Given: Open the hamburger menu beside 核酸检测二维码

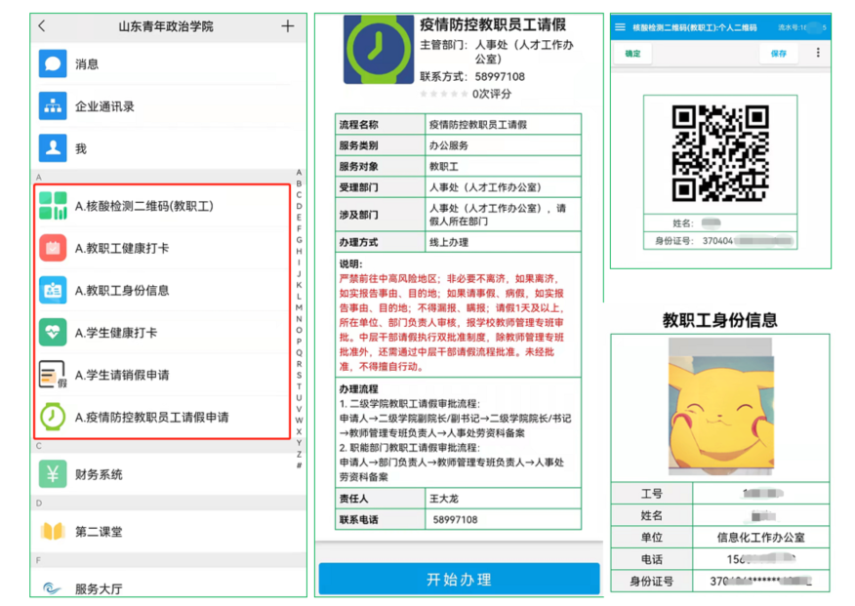Looking at the screenshot, I should pyautogui.click(x=620, y=27).
